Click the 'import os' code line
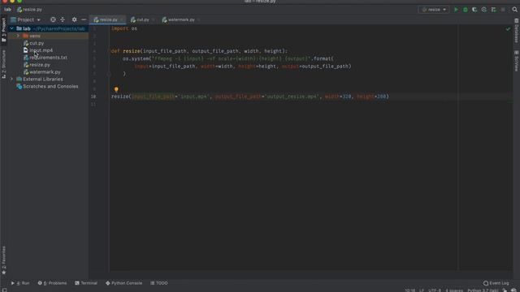 tap(124, 28)
